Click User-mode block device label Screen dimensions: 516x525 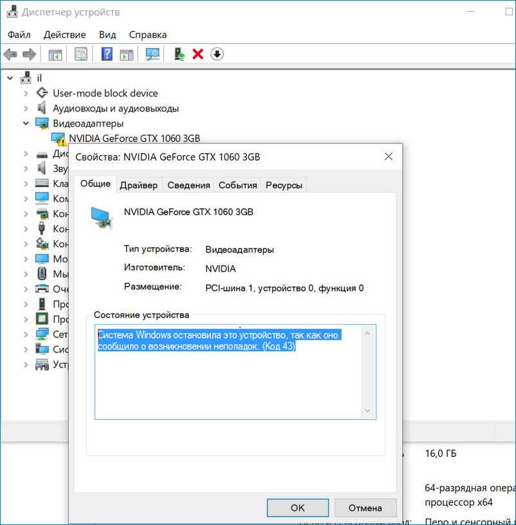[106, 93]
